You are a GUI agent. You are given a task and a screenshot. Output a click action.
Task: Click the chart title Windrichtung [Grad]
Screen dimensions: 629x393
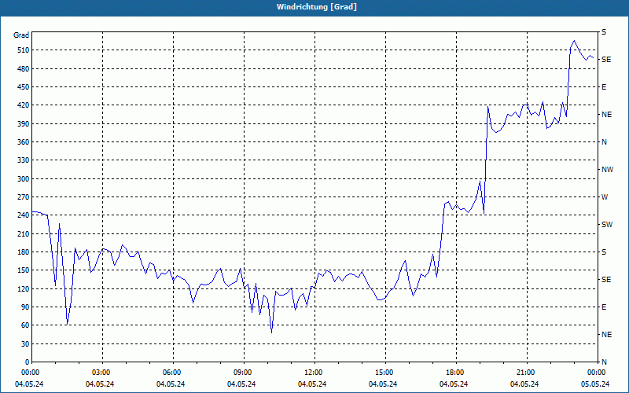[x=317, y=7]
